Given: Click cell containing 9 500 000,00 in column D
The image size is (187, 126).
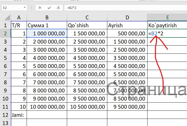Looking at the screenshot, I should pos(127,107).
